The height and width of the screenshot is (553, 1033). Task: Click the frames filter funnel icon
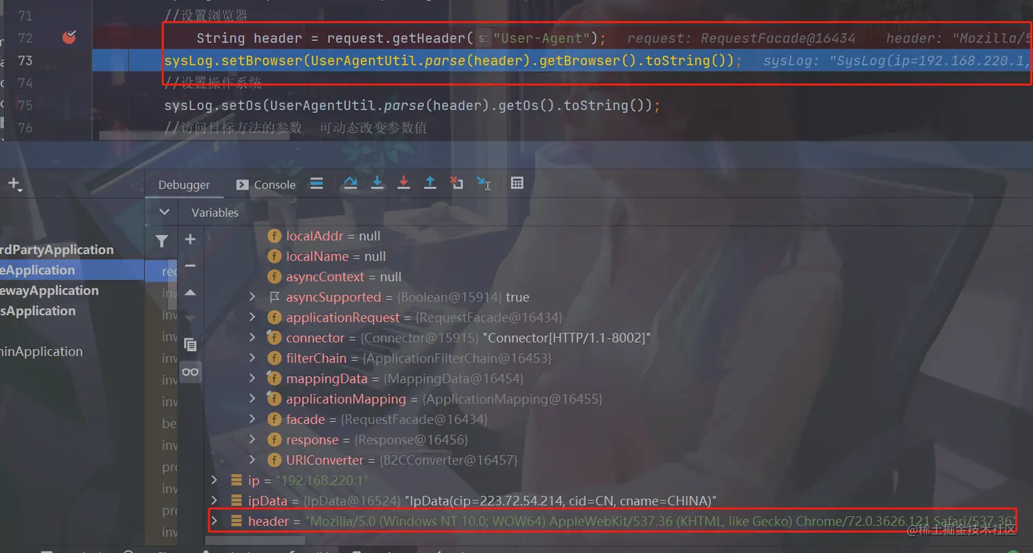161,241
